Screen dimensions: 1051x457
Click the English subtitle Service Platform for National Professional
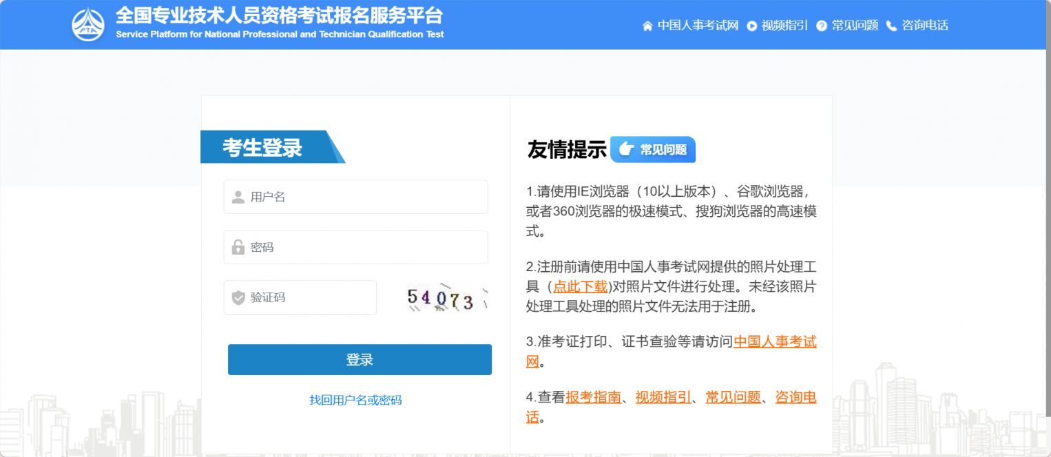280,34
